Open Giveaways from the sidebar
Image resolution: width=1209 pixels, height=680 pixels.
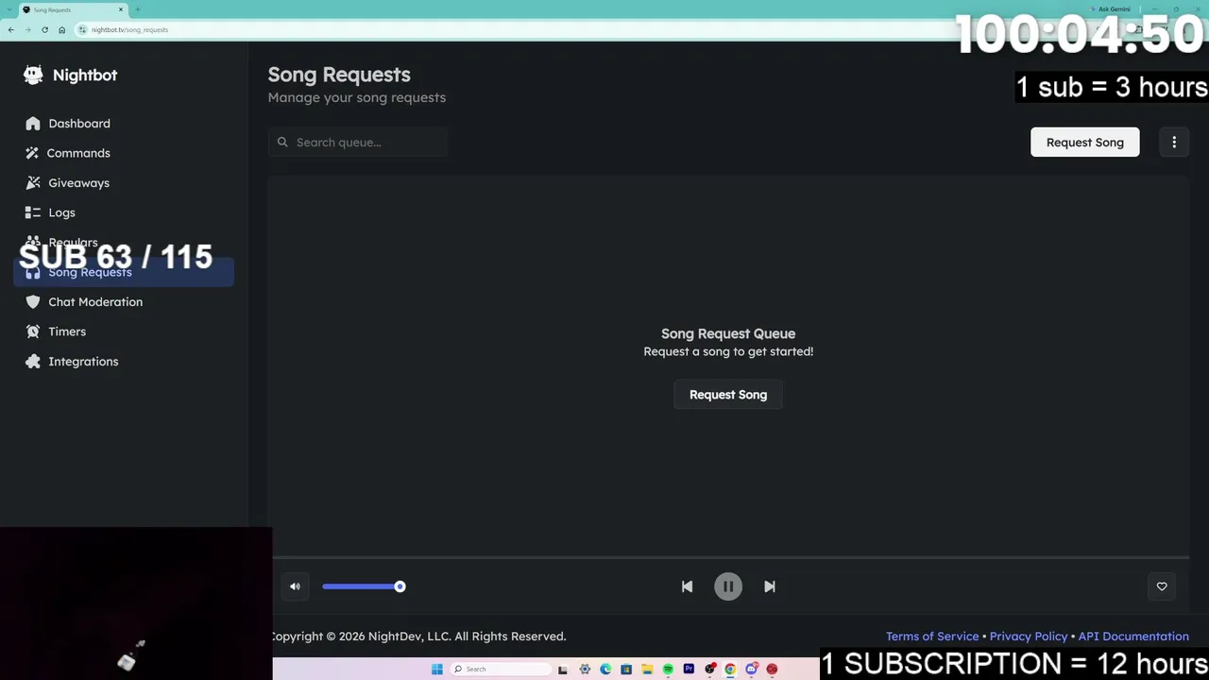point(124,183)
